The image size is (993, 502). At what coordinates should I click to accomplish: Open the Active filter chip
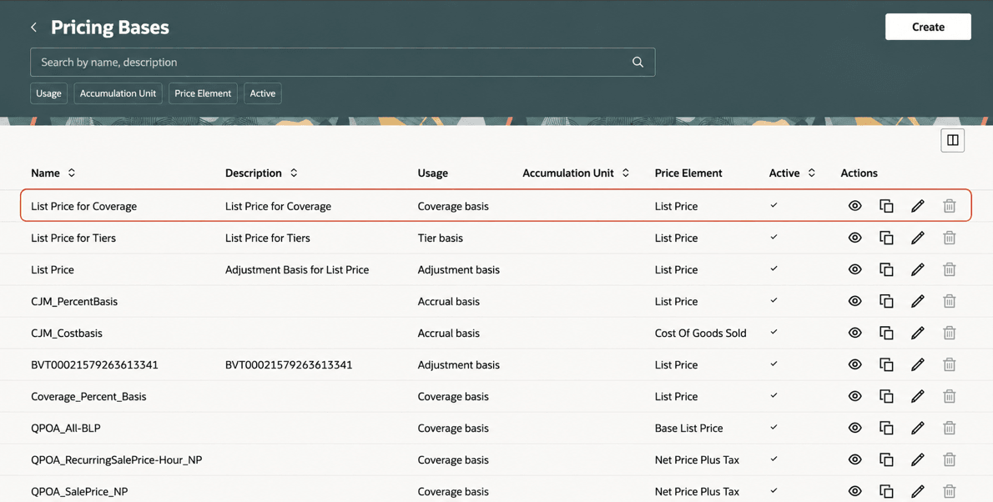point(263,93)
